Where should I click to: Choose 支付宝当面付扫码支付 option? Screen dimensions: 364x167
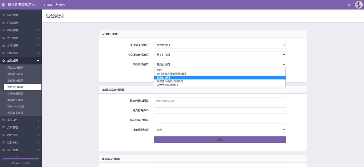point(220,81)
